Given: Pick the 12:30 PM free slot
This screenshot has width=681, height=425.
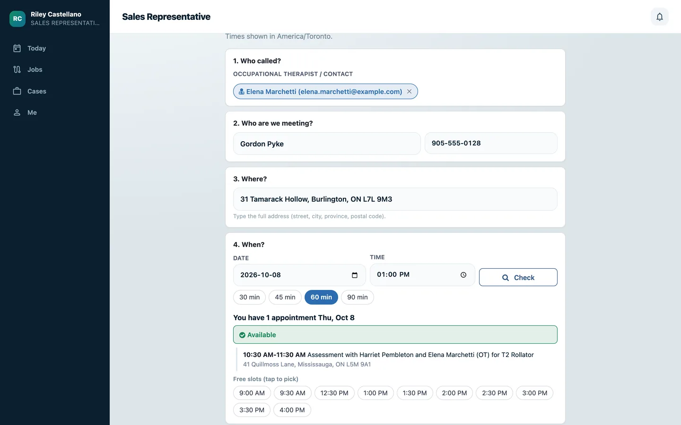Looking at the screenshot, I should point(334,393).
